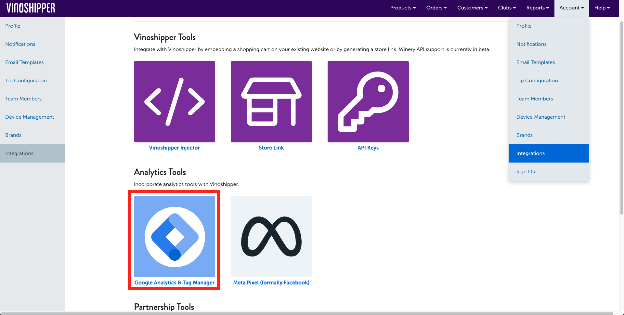624x315 pixels.
Task: Click the Store Link text link
Action: pos(271,148)
